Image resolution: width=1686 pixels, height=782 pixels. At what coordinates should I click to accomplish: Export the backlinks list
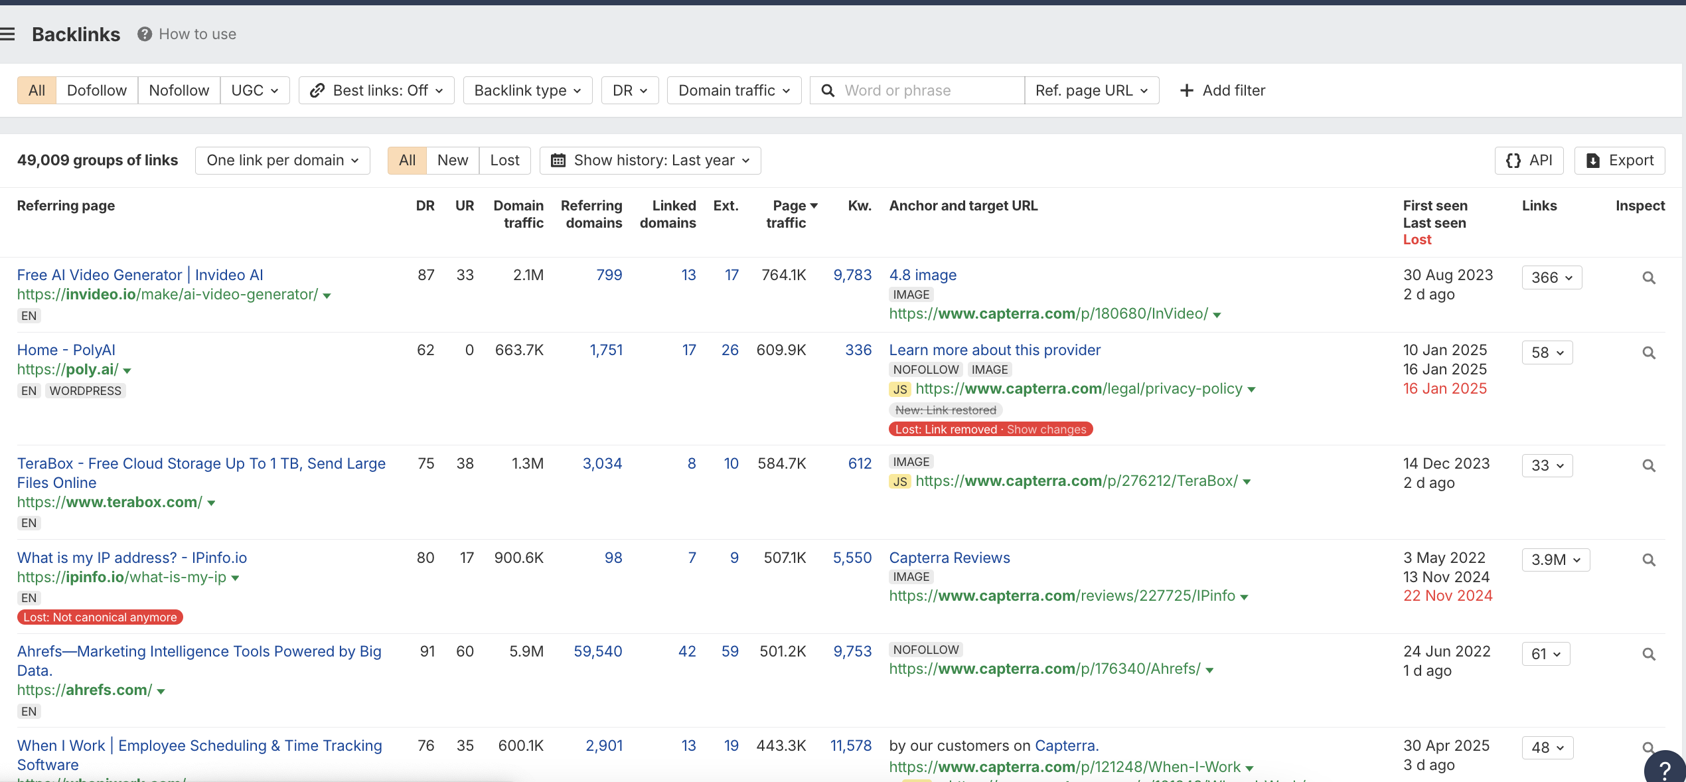click(x=1620, y=160)
